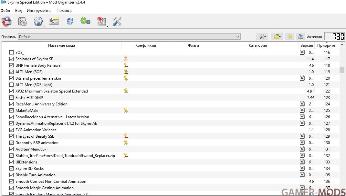This screenshot has height=196, width=346.
Task: Click conflict icon for ALT1 Men (SOS)
Action: 126,72
